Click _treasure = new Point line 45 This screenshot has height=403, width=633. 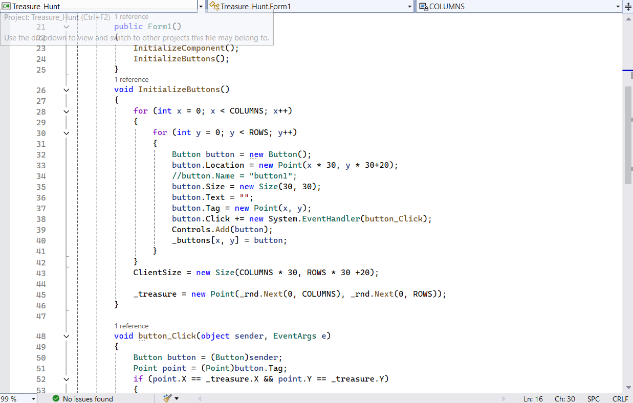[290, 294]
